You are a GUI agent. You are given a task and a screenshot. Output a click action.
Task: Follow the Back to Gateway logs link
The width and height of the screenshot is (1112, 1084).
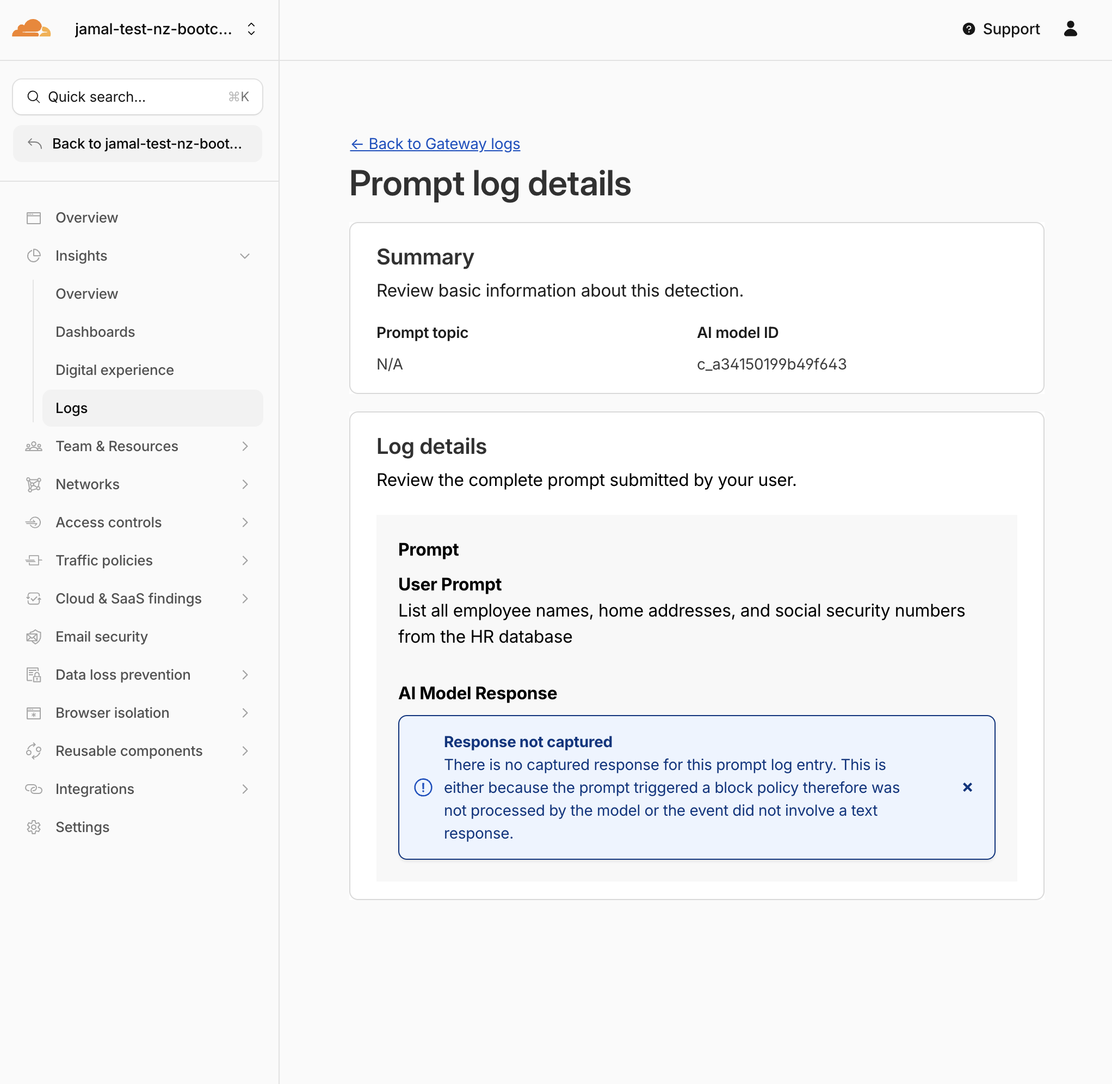435,144
